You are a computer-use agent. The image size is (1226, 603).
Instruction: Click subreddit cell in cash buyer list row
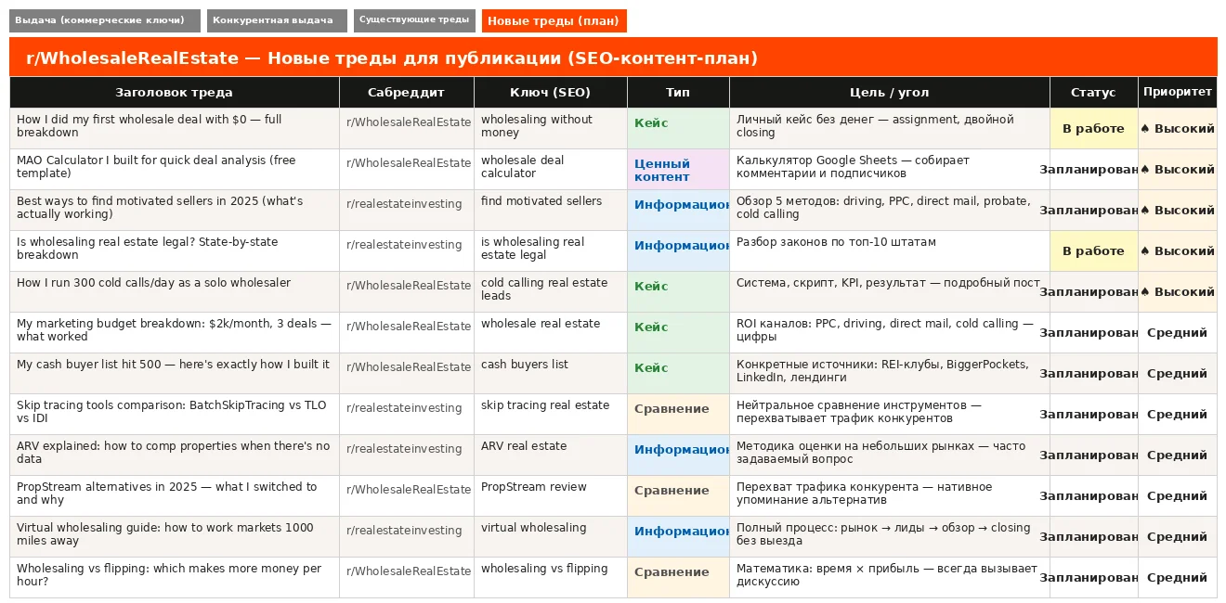coord(407,374)
